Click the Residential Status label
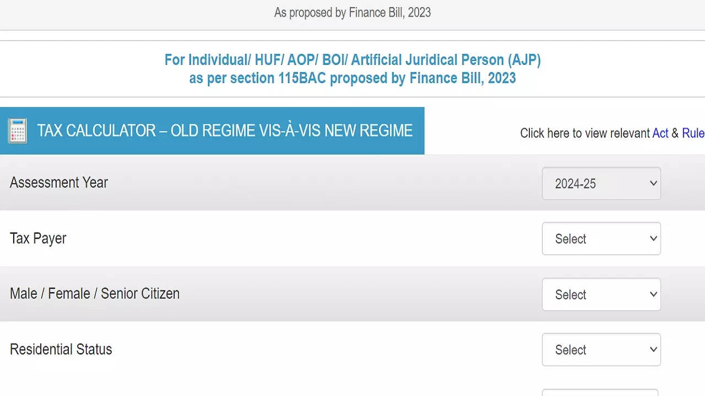Image resolution: width=705 pixels, height=396 pixels. [x=61, y=349]
